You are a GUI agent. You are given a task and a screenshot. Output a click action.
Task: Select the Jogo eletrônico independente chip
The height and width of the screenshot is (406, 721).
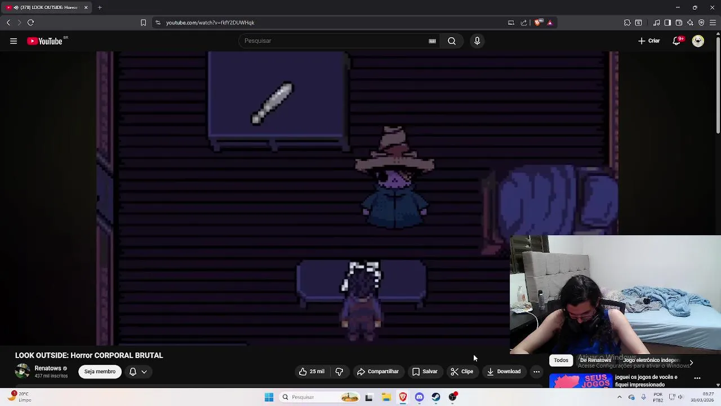[x=652, y=360]
